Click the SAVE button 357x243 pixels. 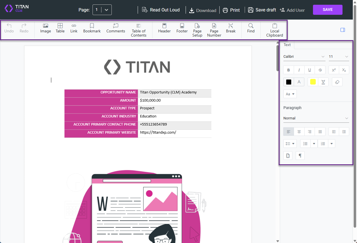point(327,9)
